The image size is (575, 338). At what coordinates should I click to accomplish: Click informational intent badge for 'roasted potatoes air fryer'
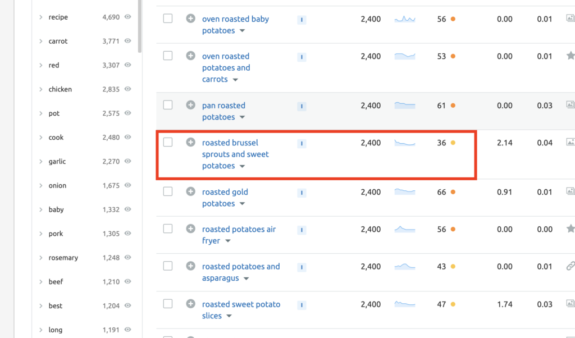302,230
